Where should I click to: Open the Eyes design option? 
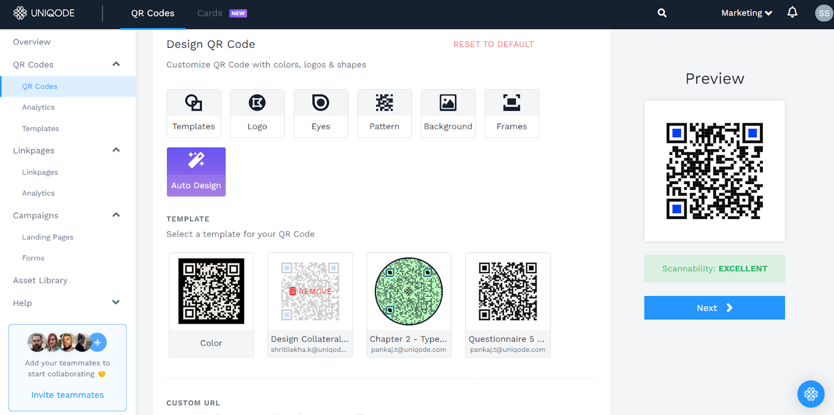[x=321, y=113]
